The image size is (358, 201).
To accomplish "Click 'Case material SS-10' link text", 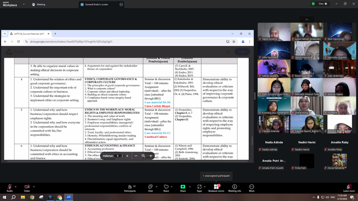I will 157,102.
